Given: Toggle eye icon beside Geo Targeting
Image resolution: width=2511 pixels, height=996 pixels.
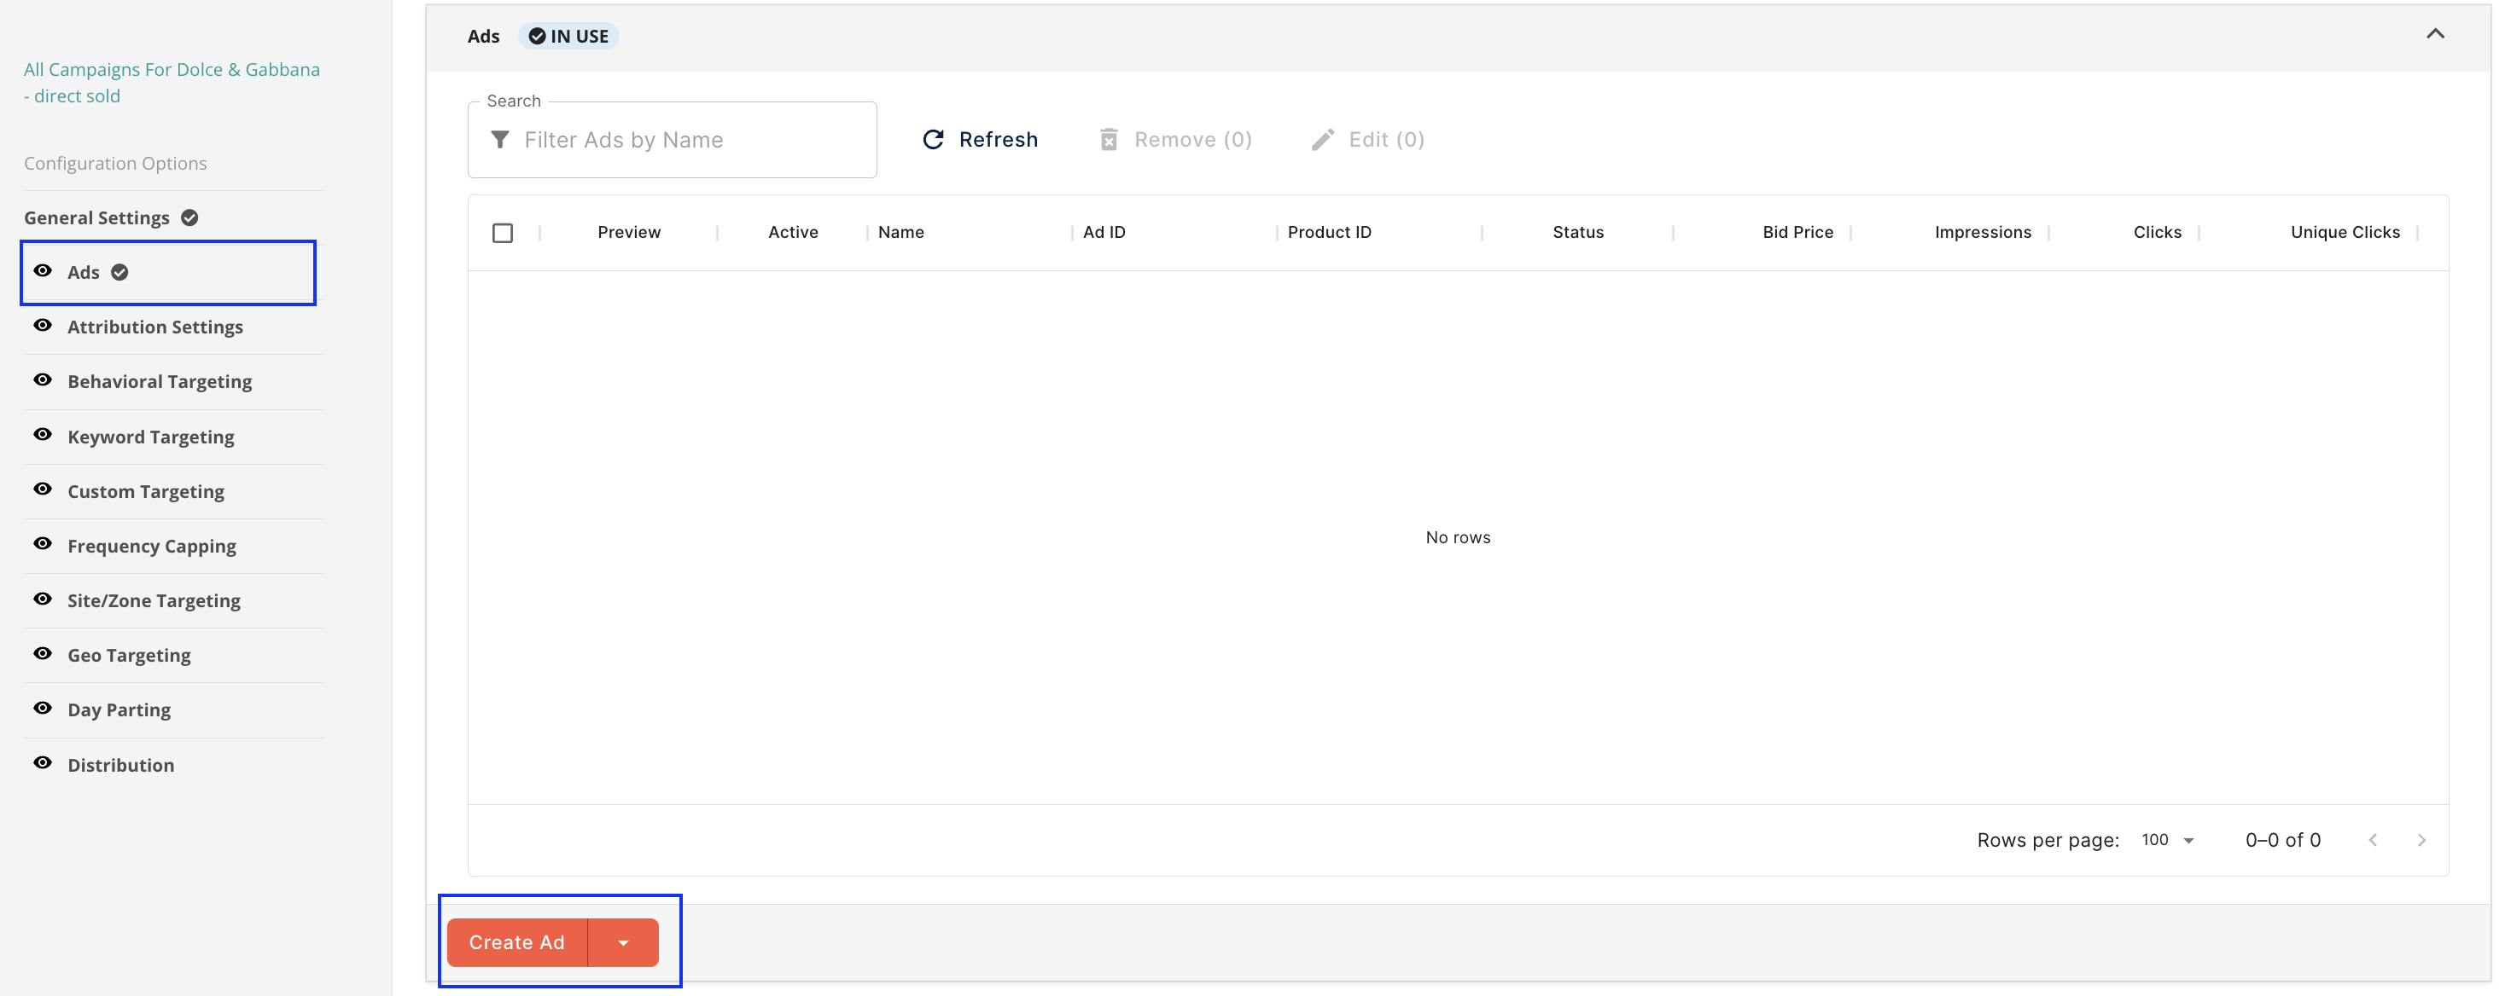Looking at the screenshot, I should pos(43,653).
